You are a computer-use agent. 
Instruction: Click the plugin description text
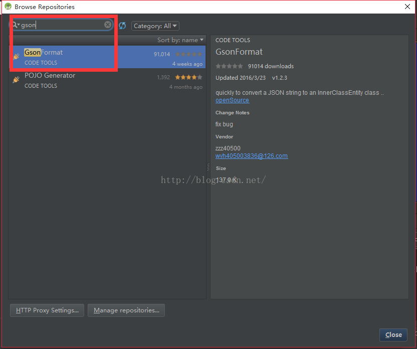click(300, 93)
